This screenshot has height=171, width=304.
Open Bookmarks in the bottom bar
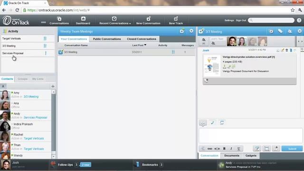[x=150, y=165]
